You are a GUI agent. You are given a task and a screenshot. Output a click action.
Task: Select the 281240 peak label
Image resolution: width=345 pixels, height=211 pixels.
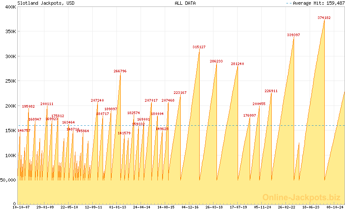pyautogui.click(x=237, y=64)
